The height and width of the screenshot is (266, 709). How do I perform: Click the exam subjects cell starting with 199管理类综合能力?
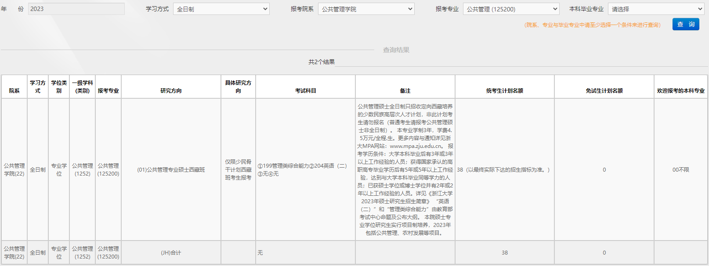(302, 170)
